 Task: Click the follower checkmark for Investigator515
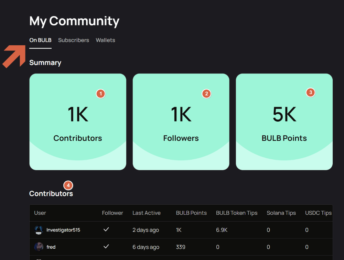coord(106,229)
